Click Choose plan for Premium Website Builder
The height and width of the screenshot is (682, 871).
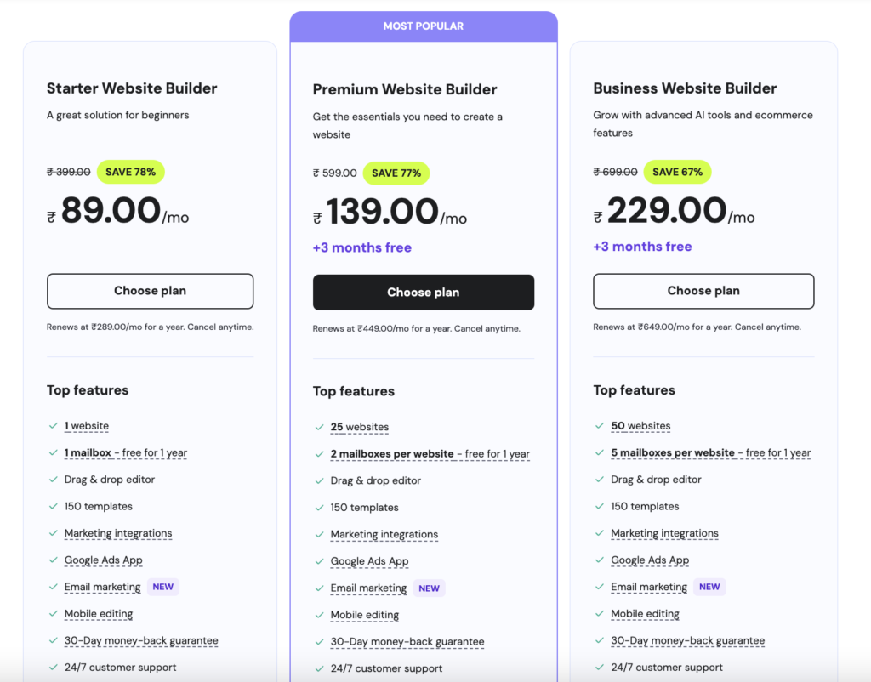tap(423, 293)
